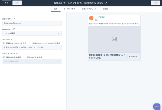
Task: Open the 既存の投稿を選択 dropdown
Action: [x=32, y=62]
